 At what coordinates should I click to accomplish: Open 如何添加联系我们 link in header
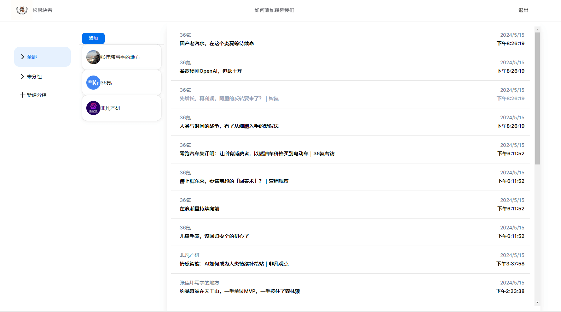(x=274, y=10)
